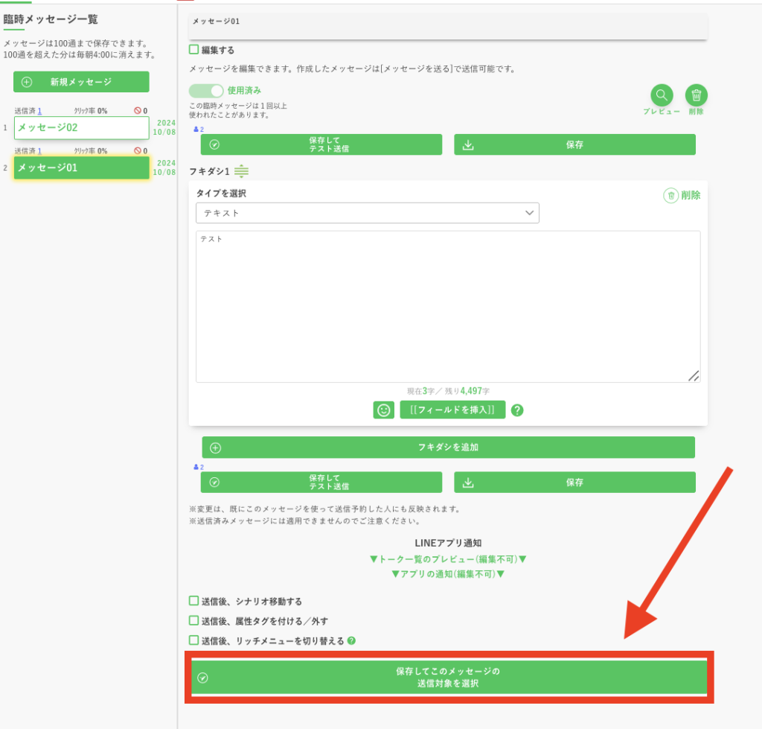Expand トーク一覧のプレビュー section

[448, 558]
